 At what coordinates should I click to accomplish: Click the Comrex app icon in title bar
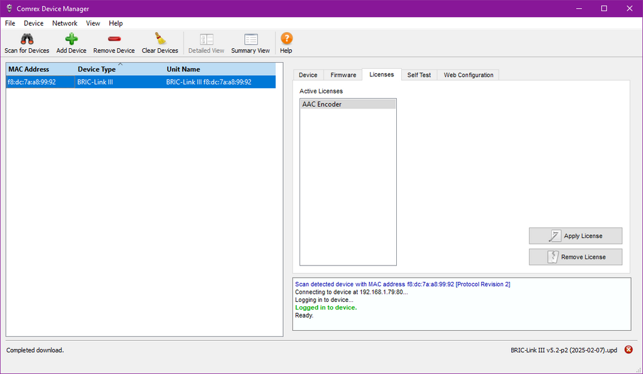(x=9, y=9)
